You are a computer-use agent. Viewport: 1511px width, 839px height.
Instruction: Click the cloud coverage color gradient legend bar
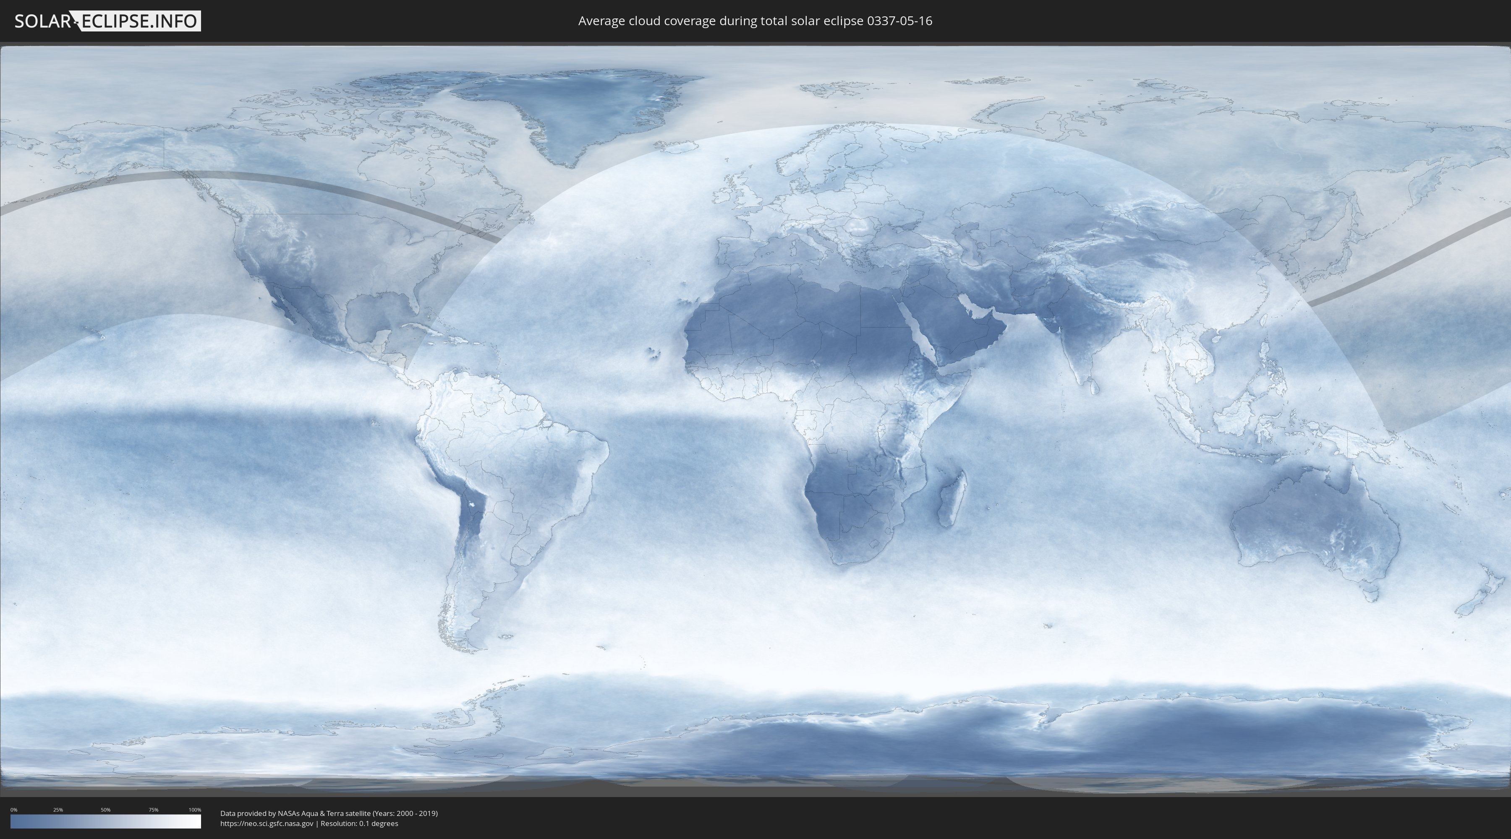pyautogui.click(x=106, y=821)
